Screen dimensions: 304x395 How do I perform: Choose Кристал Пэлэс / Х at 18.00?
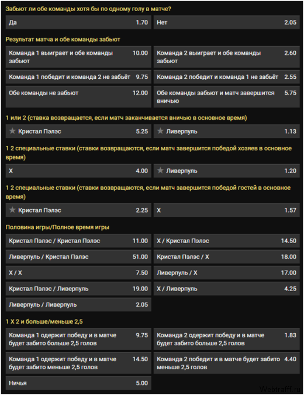(227, 257)
